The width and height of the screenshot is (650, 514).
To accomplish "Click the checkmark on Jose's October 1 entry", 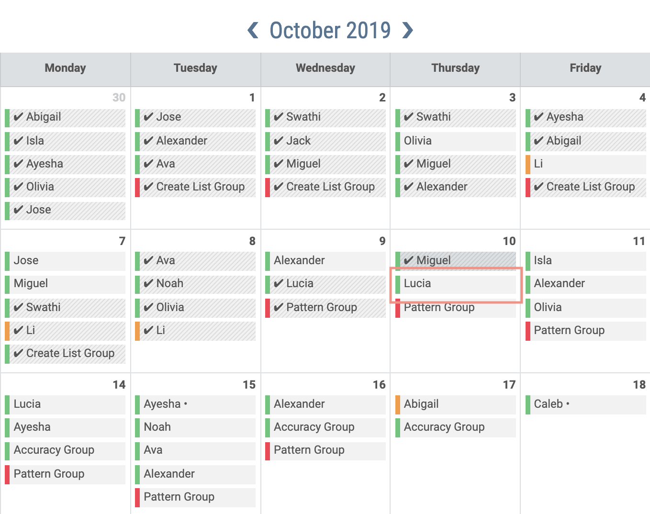I will 148,117.
